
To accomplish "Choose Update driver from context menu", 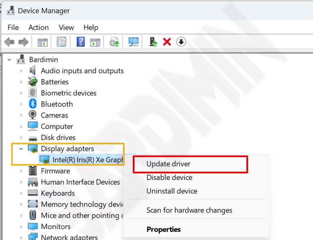I will [190, 164].
